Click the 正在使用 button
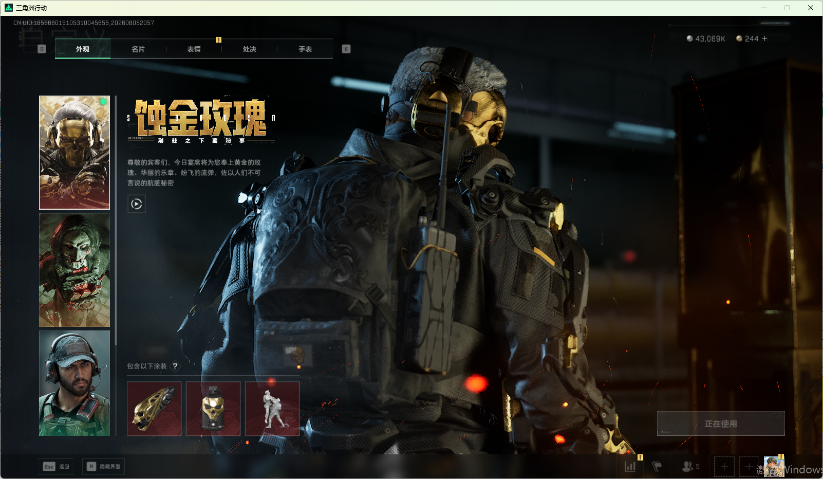This screenshot has width=823, height=479. pyautogui.click(x=721, y=423)
